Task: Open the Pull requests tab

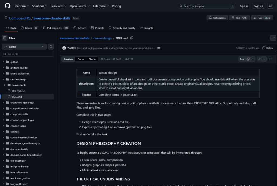Action: 56,28
